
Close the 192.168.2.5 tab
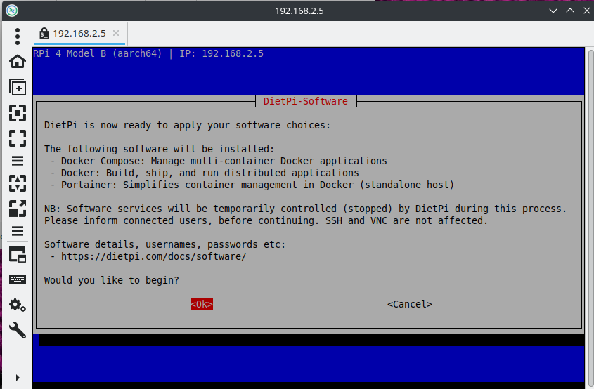click(x=116, y=33)
